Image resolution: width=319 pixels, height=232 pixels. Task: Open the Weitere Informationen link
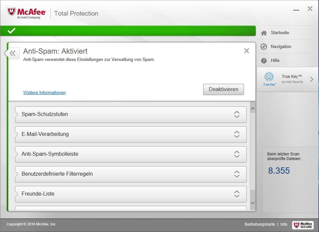(44, 93)
